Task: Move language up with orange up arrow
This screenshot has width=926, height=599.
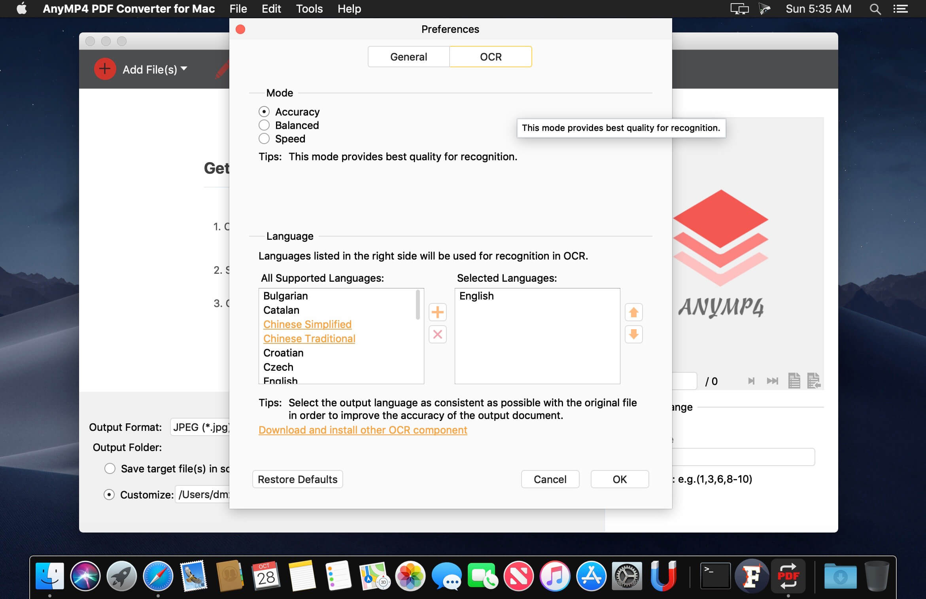Action: (633, 312)
